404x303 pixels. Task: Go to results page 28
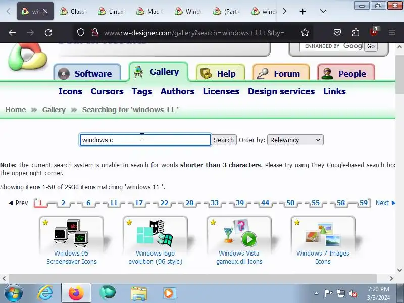[189, 203]
